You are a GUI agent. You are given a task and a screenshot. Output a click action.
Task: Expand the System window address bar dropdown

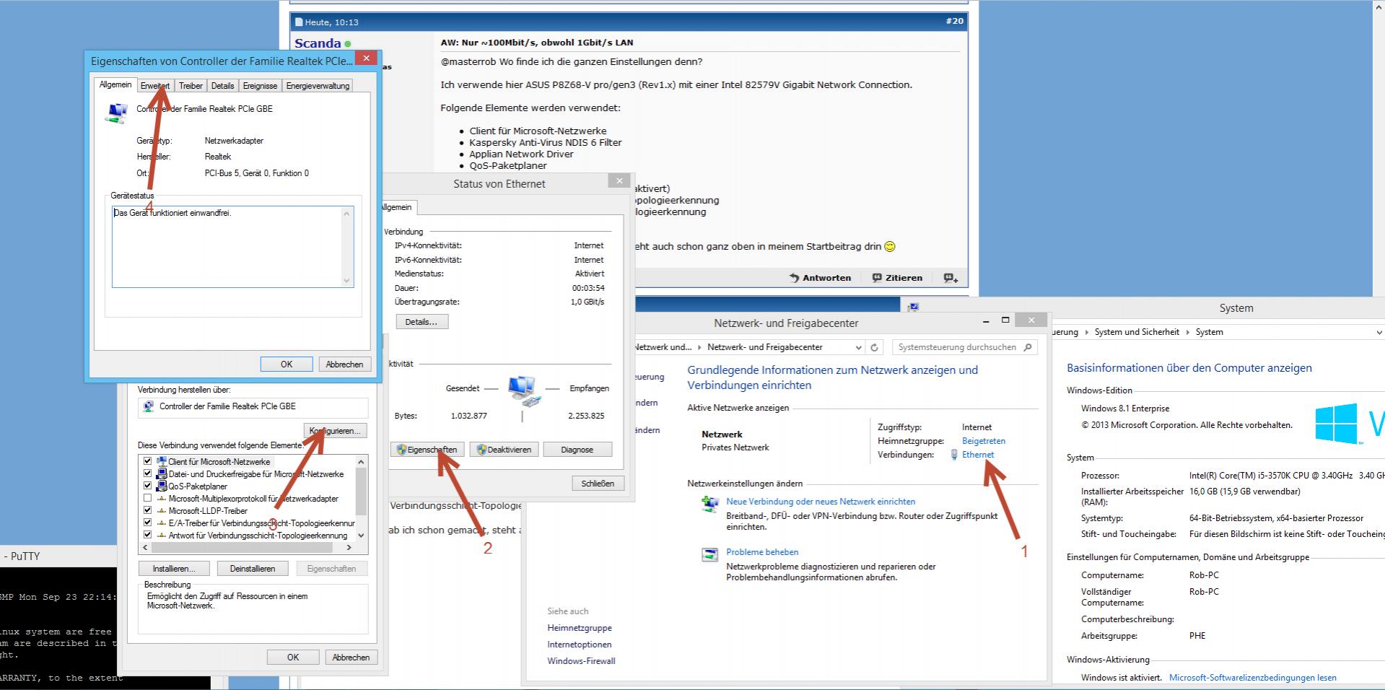(x=1379, y=333)
